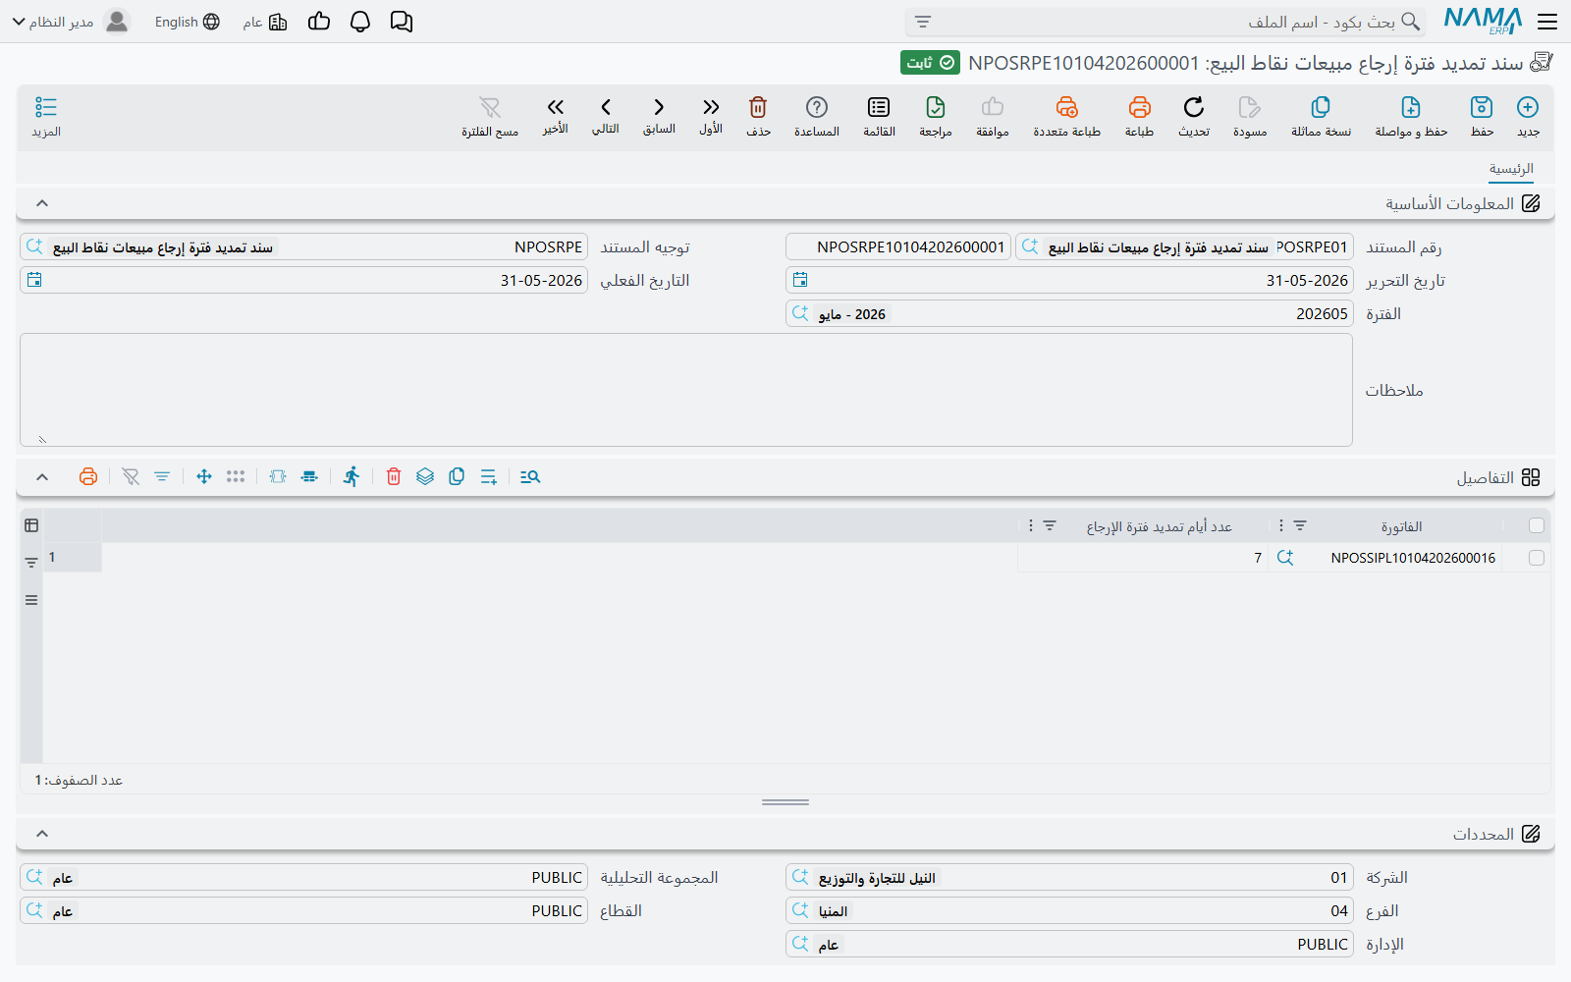
Task: Click the details grid orange print icon
Action: 88,476
